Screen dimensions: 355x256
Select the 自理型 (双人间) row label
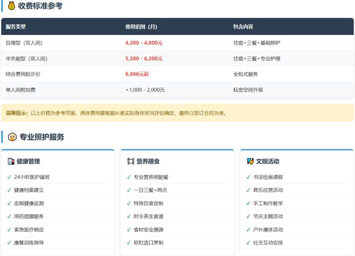pos(24,43)
